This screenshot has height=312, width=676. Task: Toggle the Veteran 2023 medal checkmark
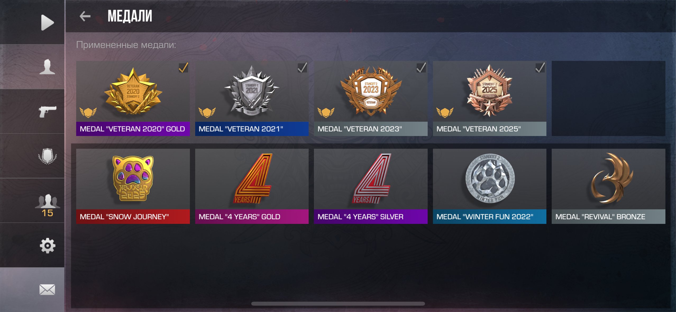tap(421, 68)
